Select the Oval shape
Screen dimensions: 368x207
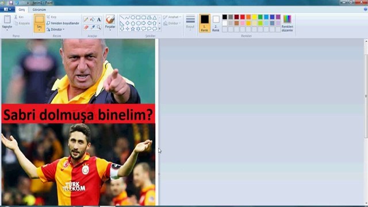[x=133, y=18]
